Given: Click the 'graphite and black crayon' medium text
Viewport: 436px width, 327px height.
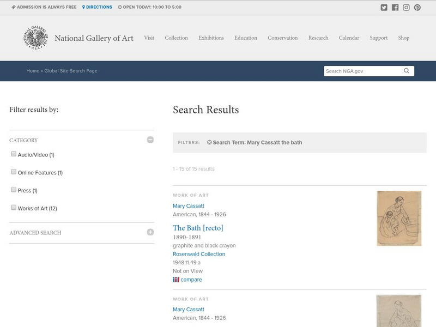Looking at the screenshot, I should click(x=204, y=246).
